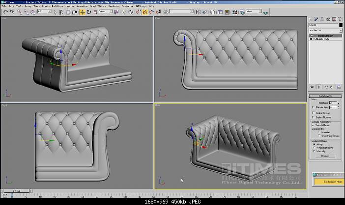
Task: Open the Rendering menu
Action: click(114, 6)
